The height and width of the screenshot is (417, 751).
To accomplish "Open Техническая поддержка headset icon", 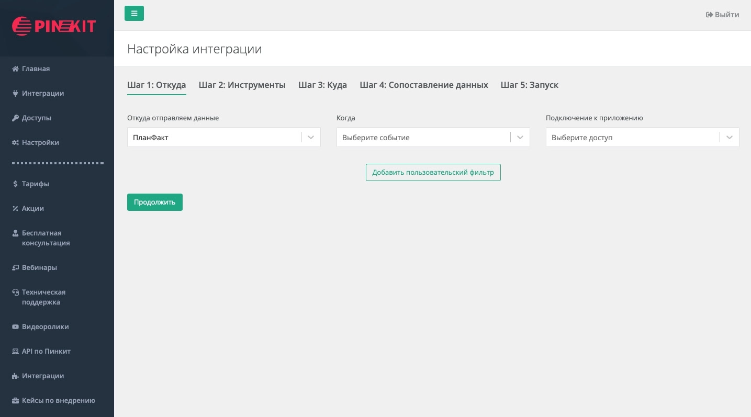I will click(43, 297).
